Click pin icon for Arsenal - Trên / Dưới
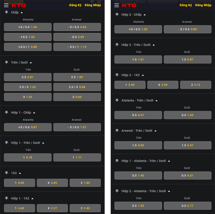The image size is (215, 214). point(117,131)
